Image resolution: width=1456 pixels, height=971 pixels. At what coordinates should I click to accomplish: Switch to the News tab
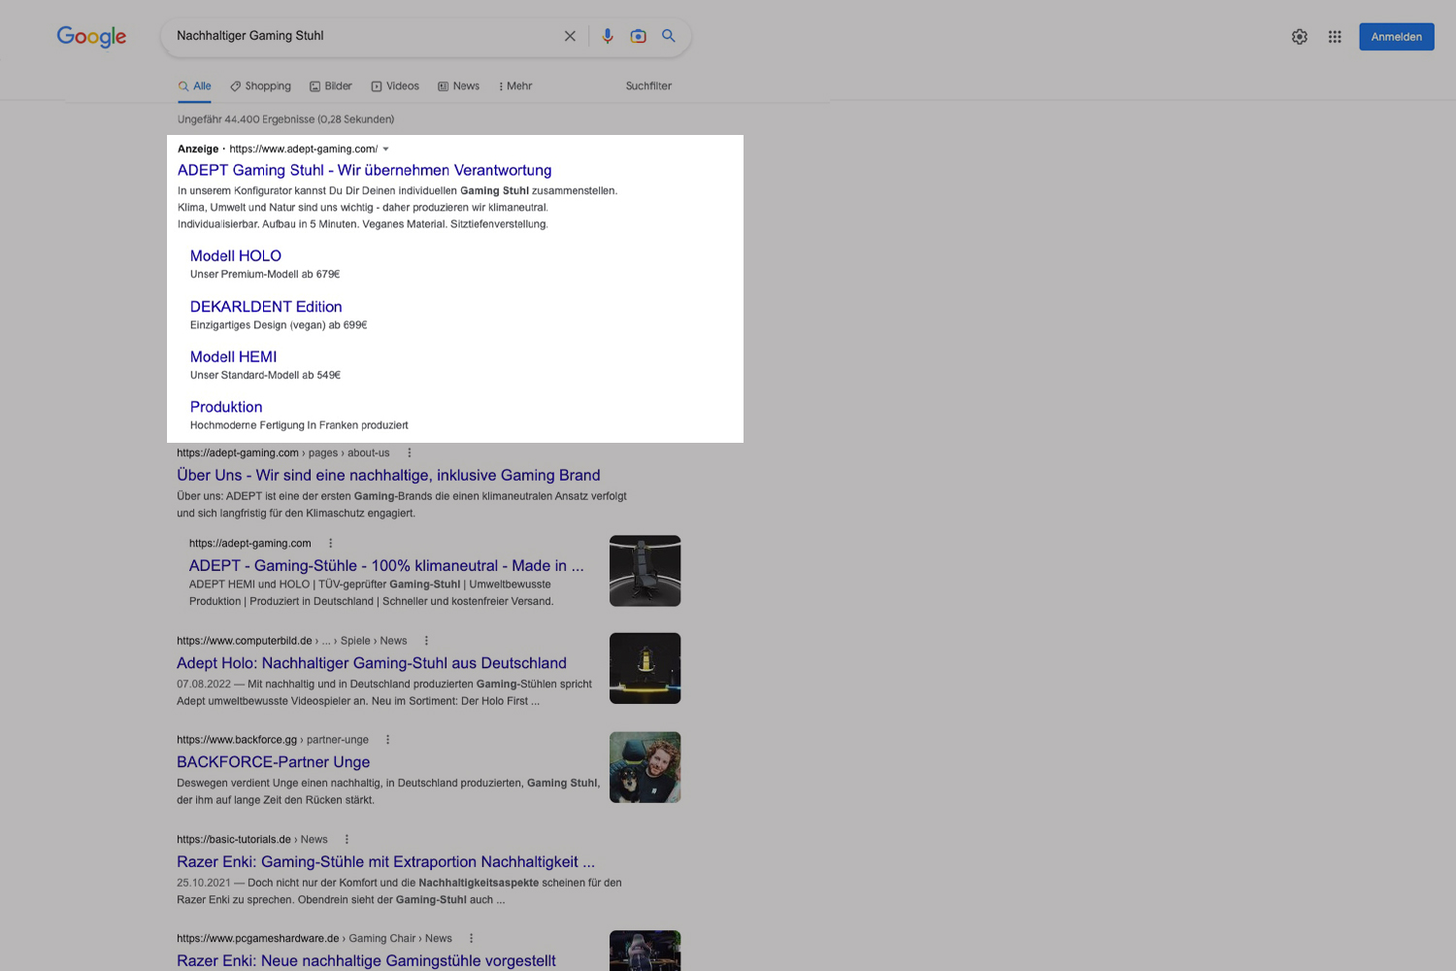(458, 86)
